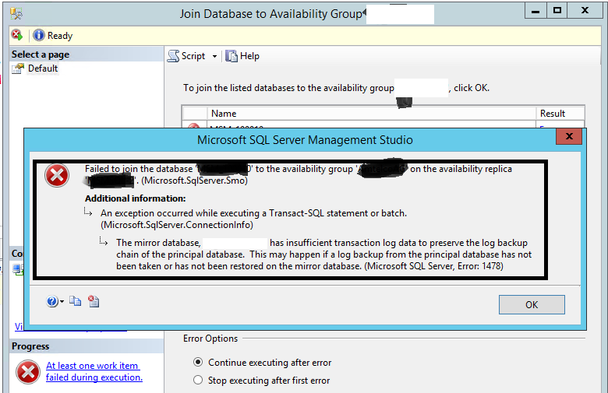Viewport: 608px width, 393px height.
Task: Close the Microsoft SQL Server Management Studio dialog
Action: (x=569, y=136)
